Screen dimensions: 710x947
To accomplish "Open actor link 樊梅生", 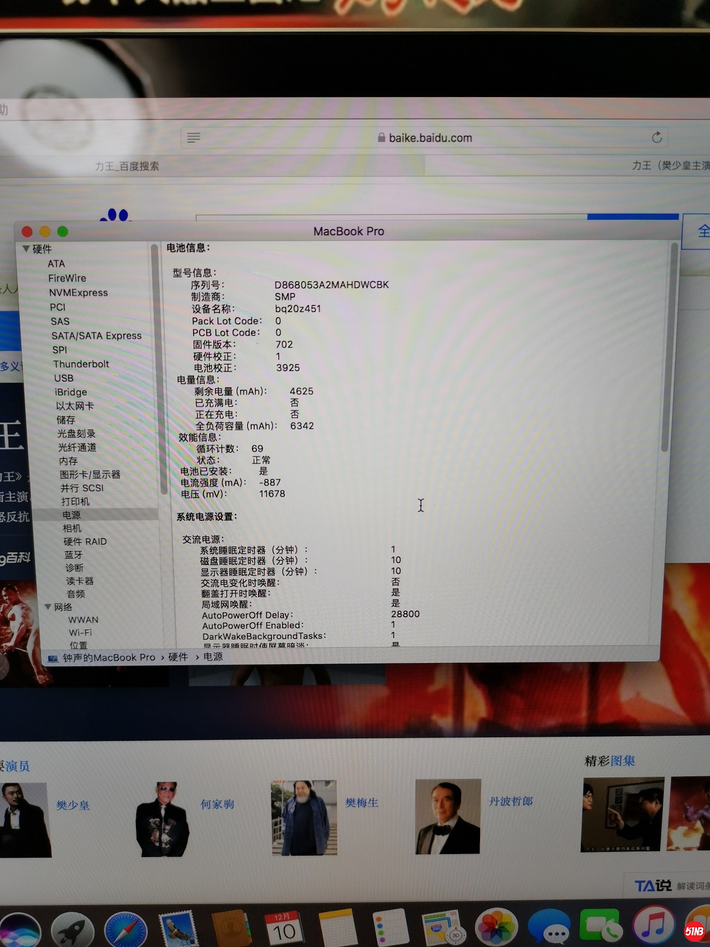I will (362, 803).
